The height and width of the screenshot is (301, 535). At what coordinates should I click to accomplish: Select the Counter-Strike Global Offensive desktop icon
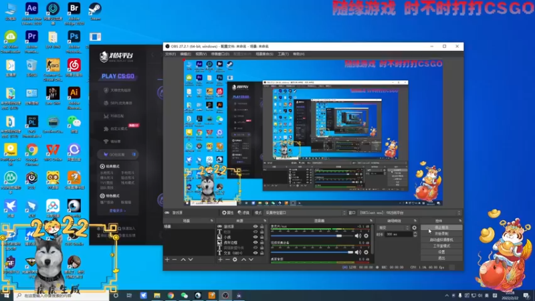coord(53,70)
